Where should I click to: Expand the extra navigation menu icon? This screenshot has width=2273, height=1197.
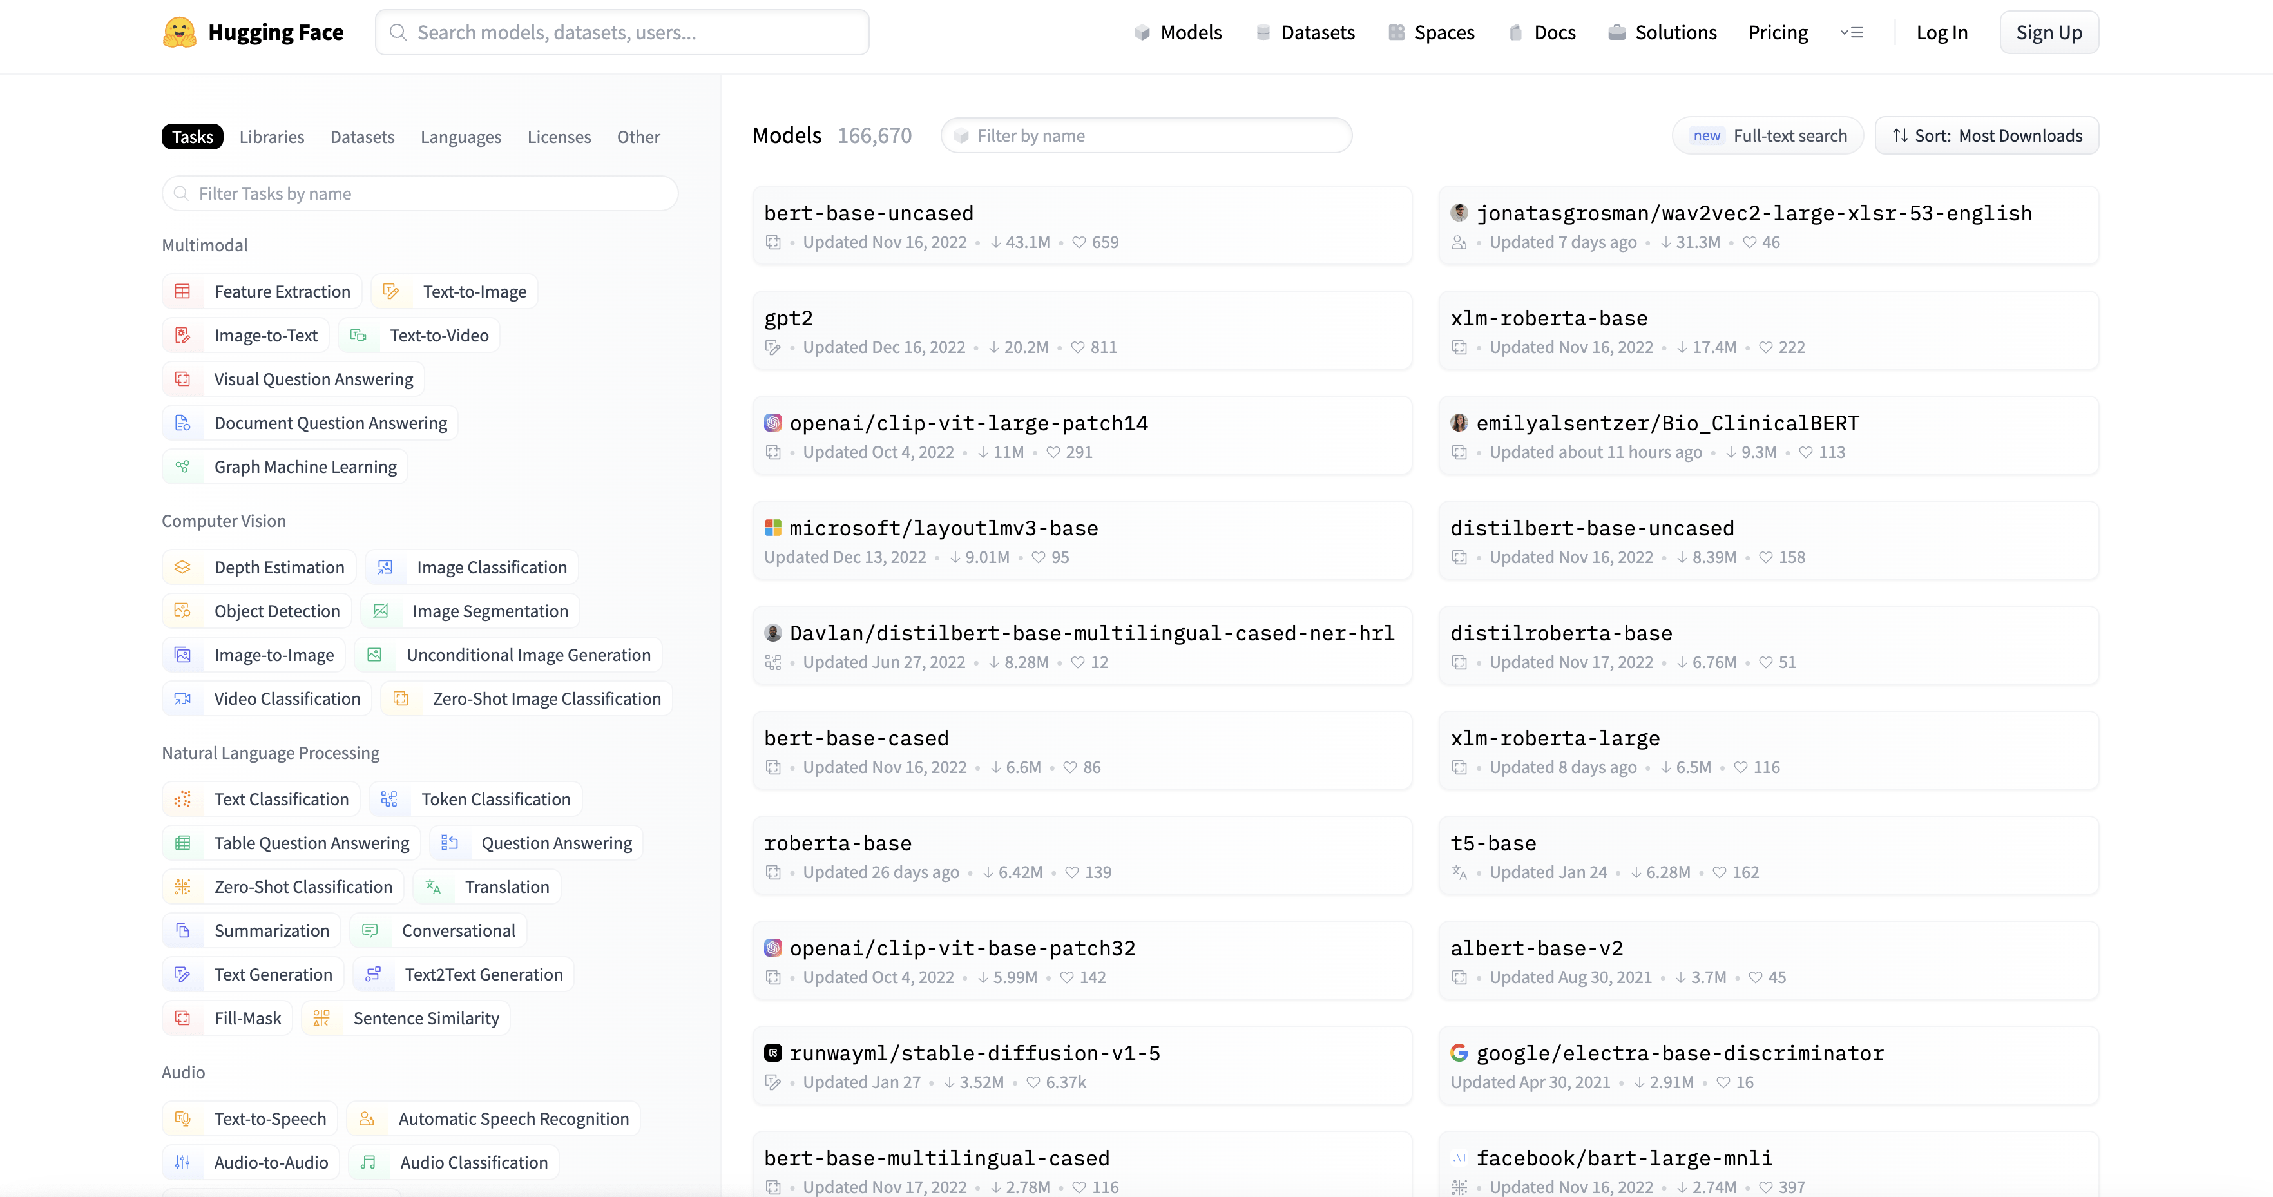pyautogui.click(x=1851, y=33)
